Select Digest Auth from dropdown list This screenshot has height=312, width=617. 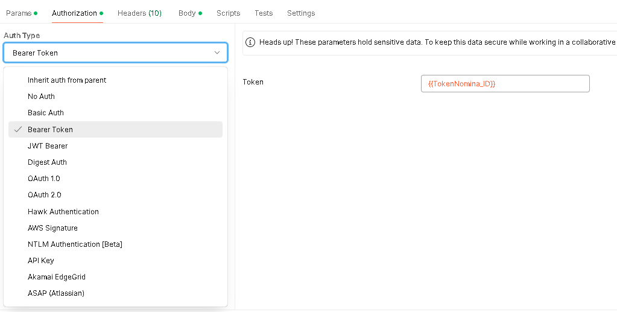tap(115, 162)
